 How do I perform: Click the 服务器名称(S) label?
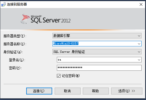click(15, 44)
